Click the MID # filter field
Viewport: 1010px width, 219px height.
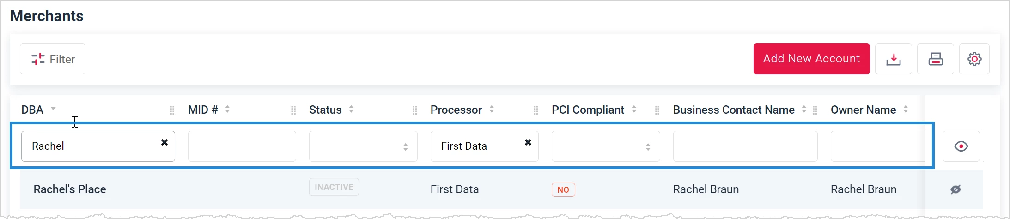click(242, 146)
